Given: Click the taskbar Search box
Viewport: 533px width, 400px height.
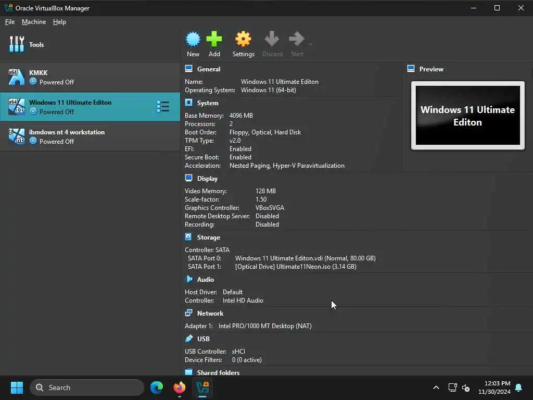Looking at the screenshot, I should pyautogui.click(x=87, y=387).
